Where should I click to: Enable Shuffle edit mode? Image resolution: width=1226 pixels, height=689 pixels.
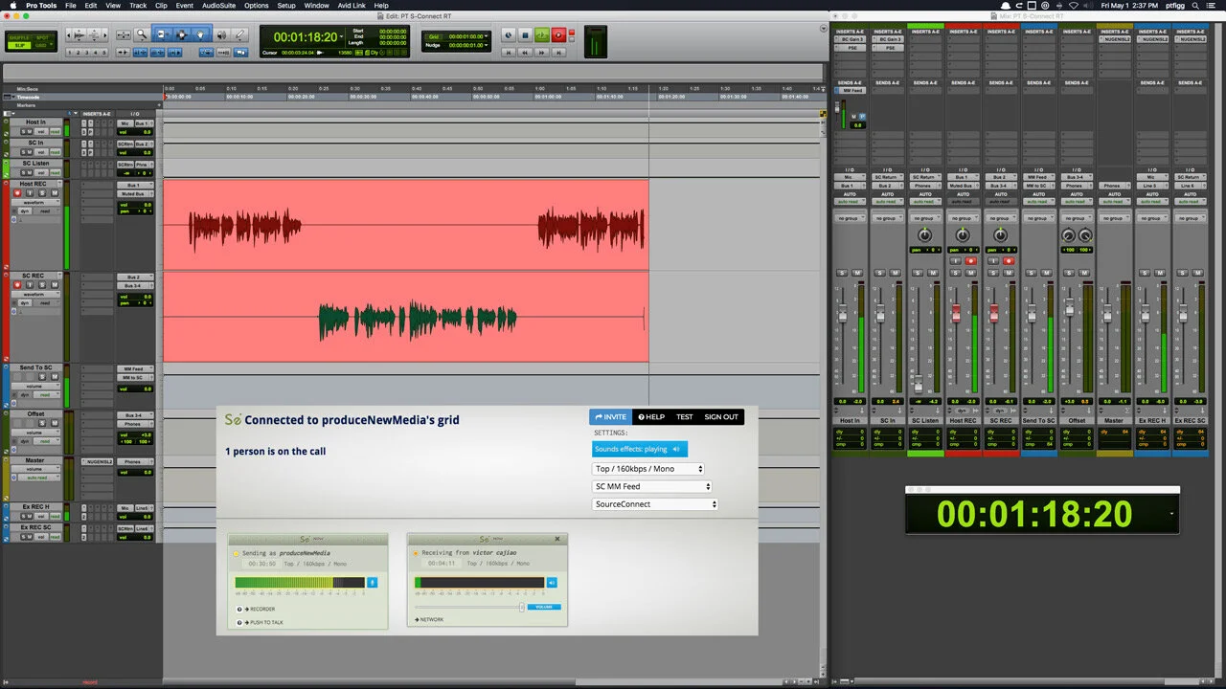tap(19, 37)
